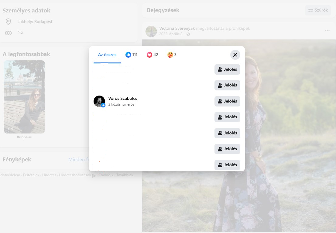Open the Szűrők filter button
Image resolution: width=336 pixels, height=233 pixels.
(318, 10)
